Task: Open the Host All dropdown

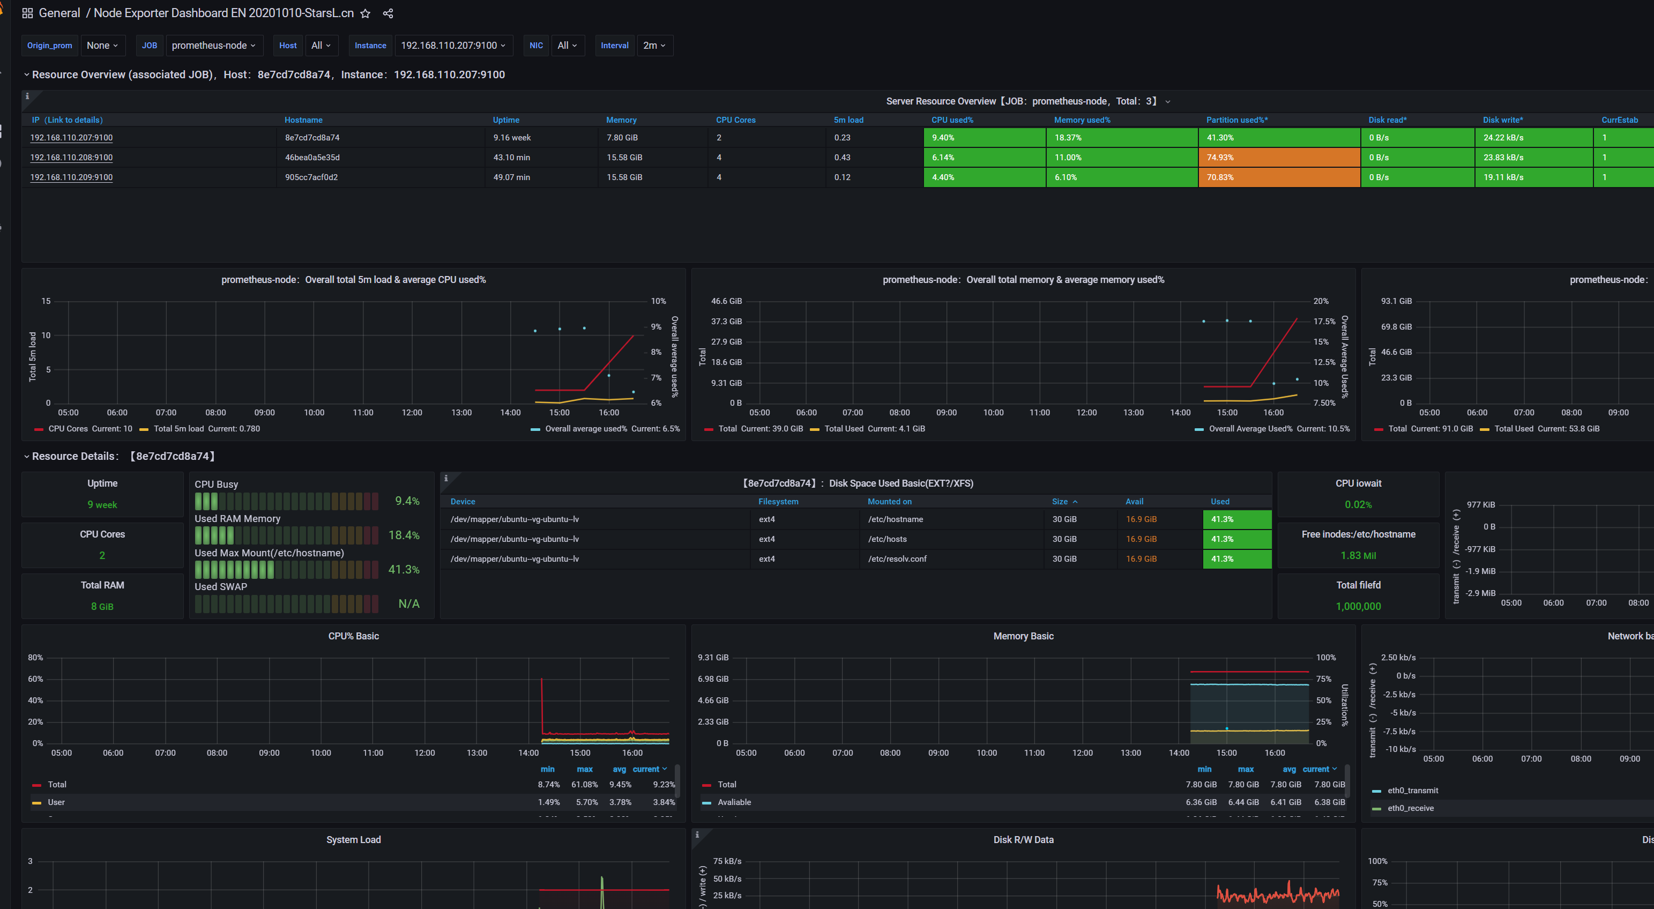Action: tap(321, 46)
